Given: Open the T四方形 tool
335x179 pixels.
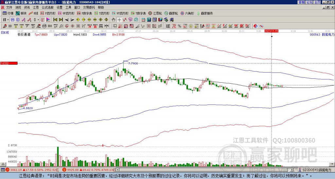Looking at the screenshot, I should coord(102,13).
